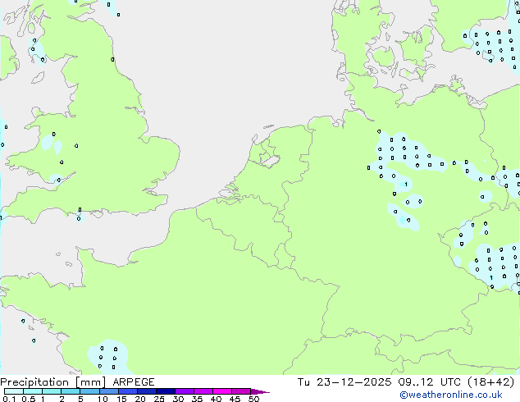The width and height of the screenshot is (520, 402).
Task: Select the legend swatch between 5 and 10
Action: tap(90, 392)
